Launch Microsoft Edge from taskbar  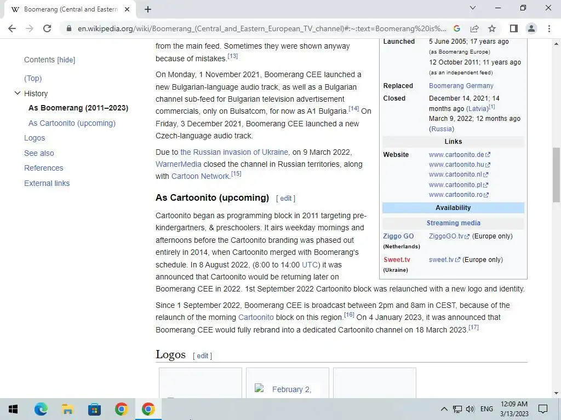41,409
